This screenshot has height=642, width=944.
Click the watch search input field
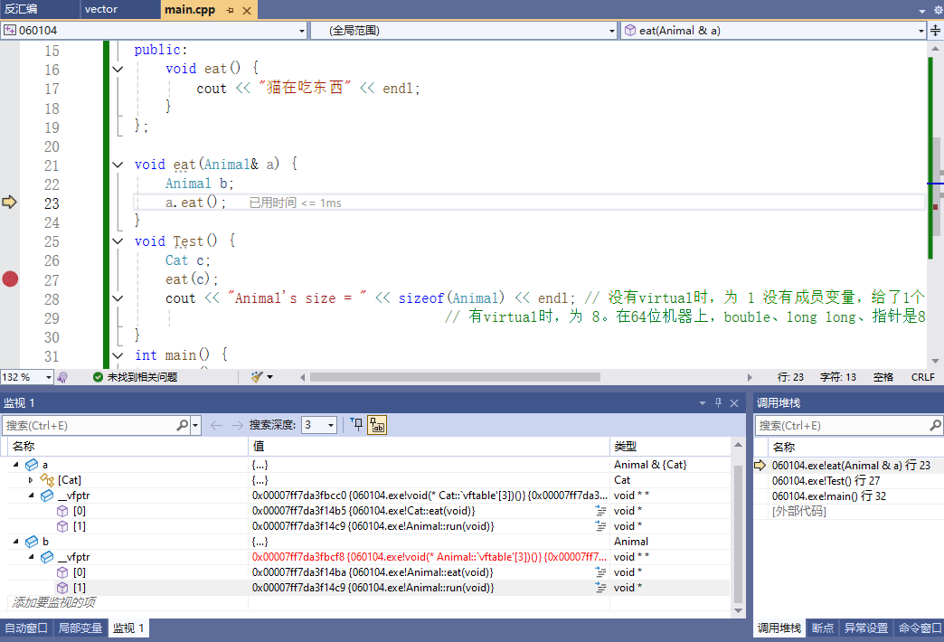(90, 425)
